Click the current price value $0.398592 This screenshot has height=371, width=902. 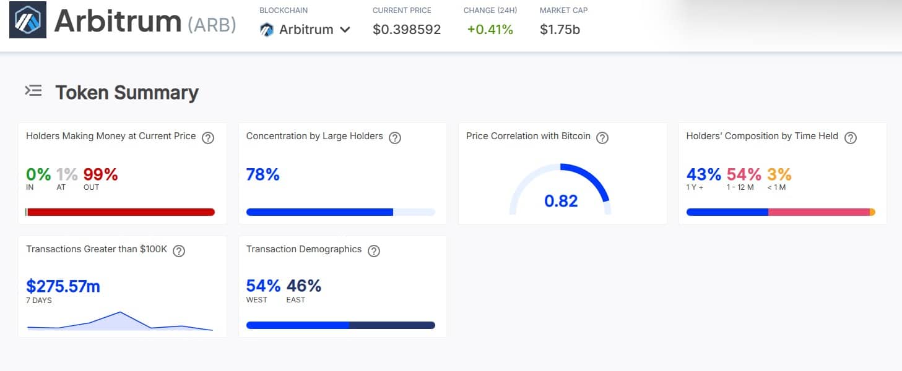[407, 29]
